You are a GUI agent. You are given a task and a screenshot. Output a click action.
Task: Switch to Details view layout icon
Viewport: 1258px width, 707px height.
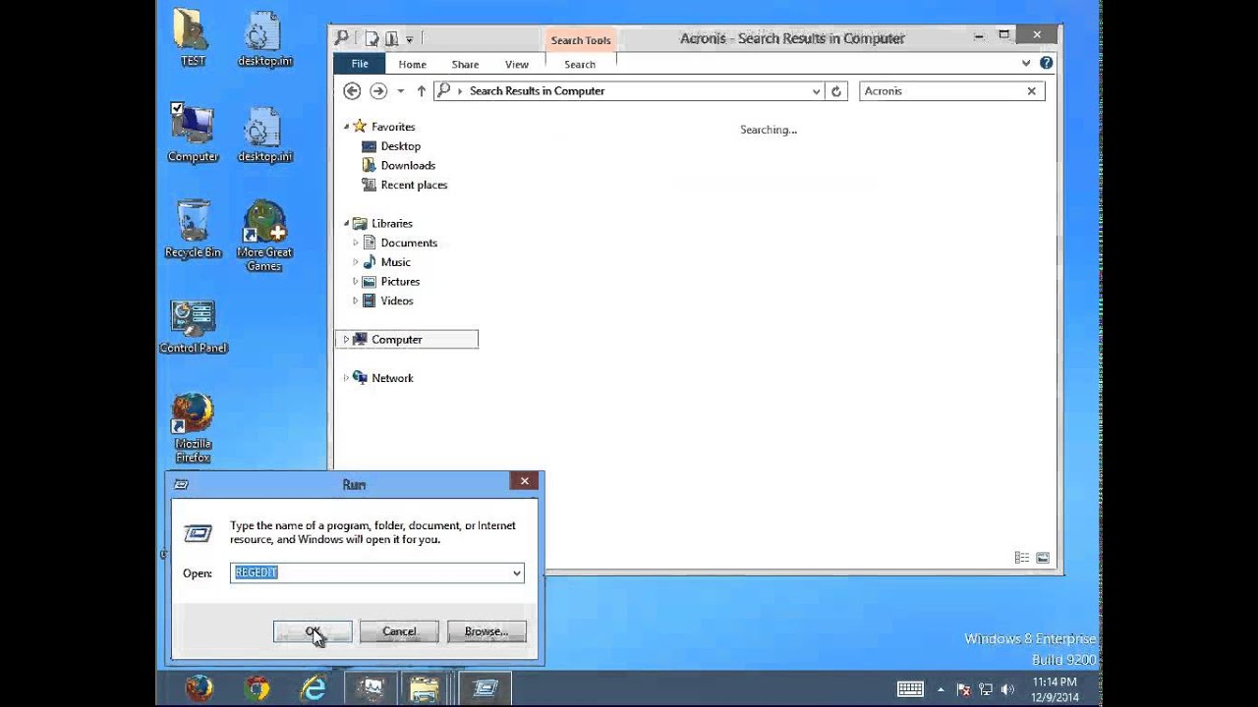pyautogui.click(x=1021, y=558)
